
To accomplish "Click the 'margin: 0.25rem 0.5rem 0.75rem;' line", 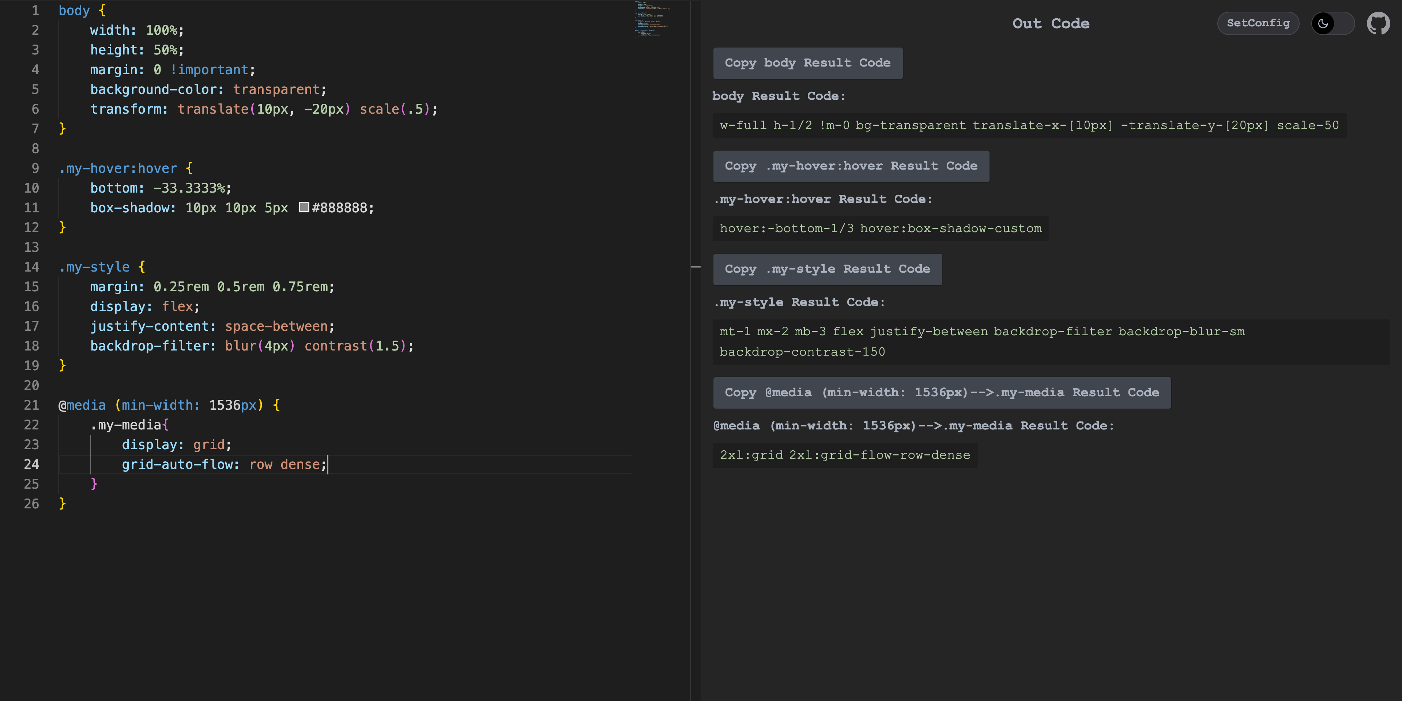I will (212, 287).
